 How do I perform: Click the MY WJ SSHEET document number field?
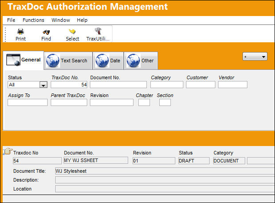click(96, 160)
